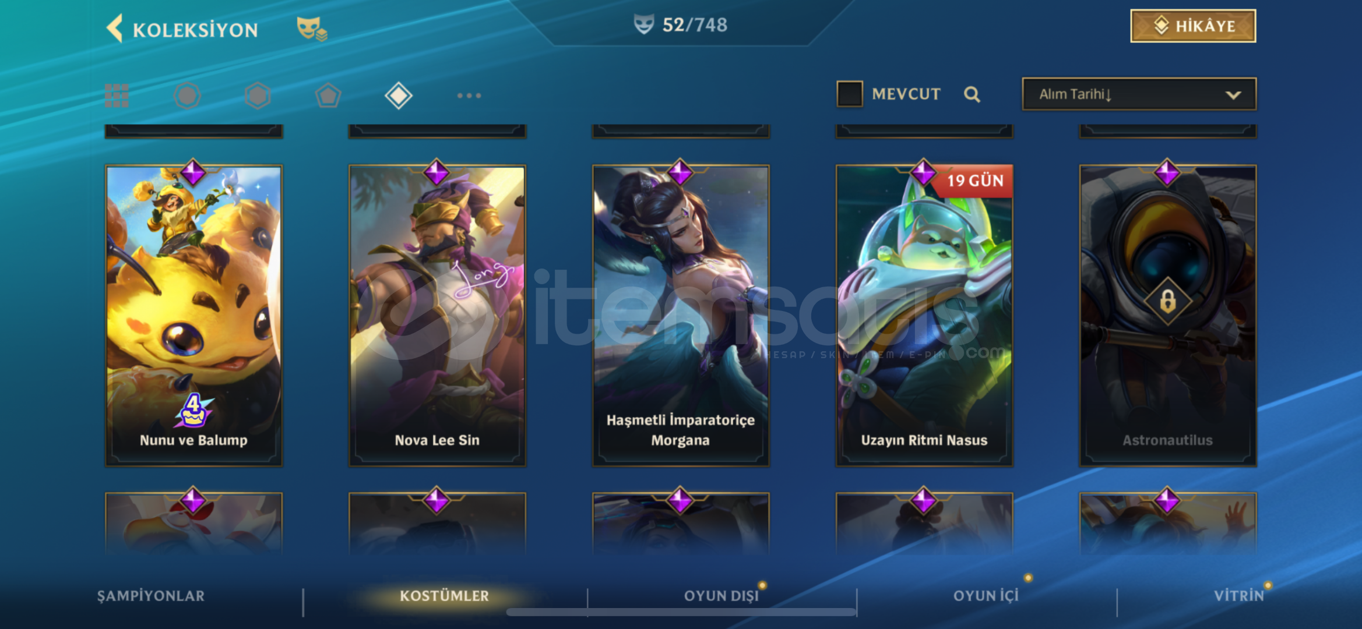
Task: Open the three-dots more filters
Action: 469,96
